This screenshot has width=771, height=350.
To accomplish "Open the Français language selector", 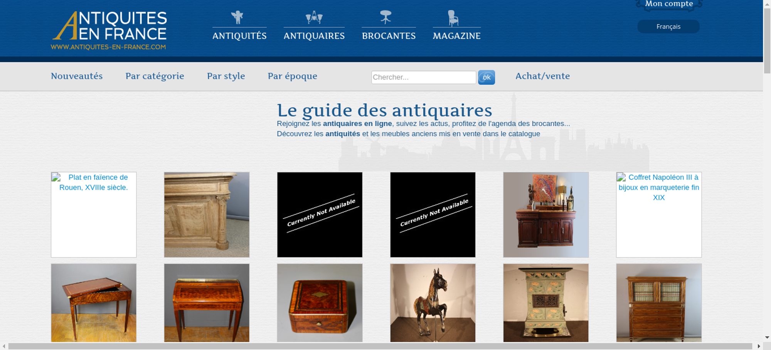I will 668,27.
